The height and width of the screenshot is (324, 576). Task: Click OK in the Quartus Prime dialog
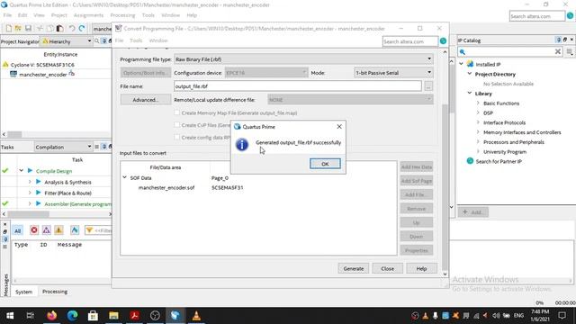tap(325, 164)
